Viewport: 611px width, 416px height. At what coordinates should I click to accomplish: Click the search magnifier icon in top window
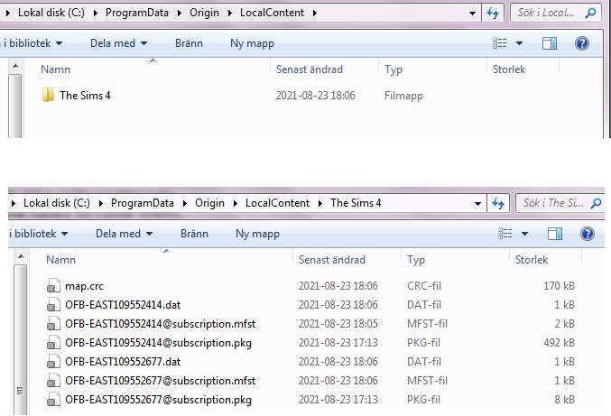[x=590, y=14]
